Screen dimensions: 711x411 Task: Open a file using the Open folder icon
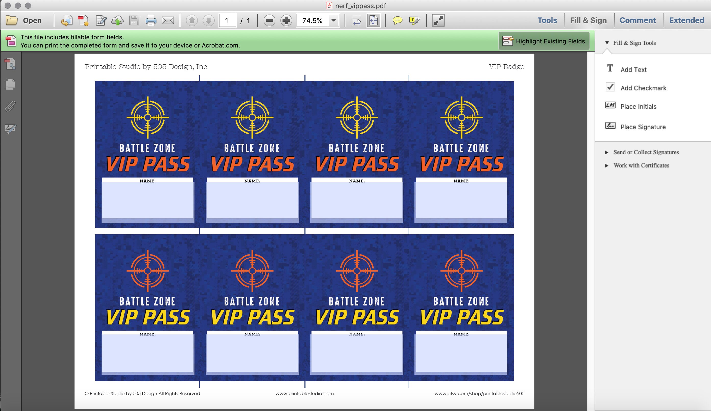click(x=11, y=20)
